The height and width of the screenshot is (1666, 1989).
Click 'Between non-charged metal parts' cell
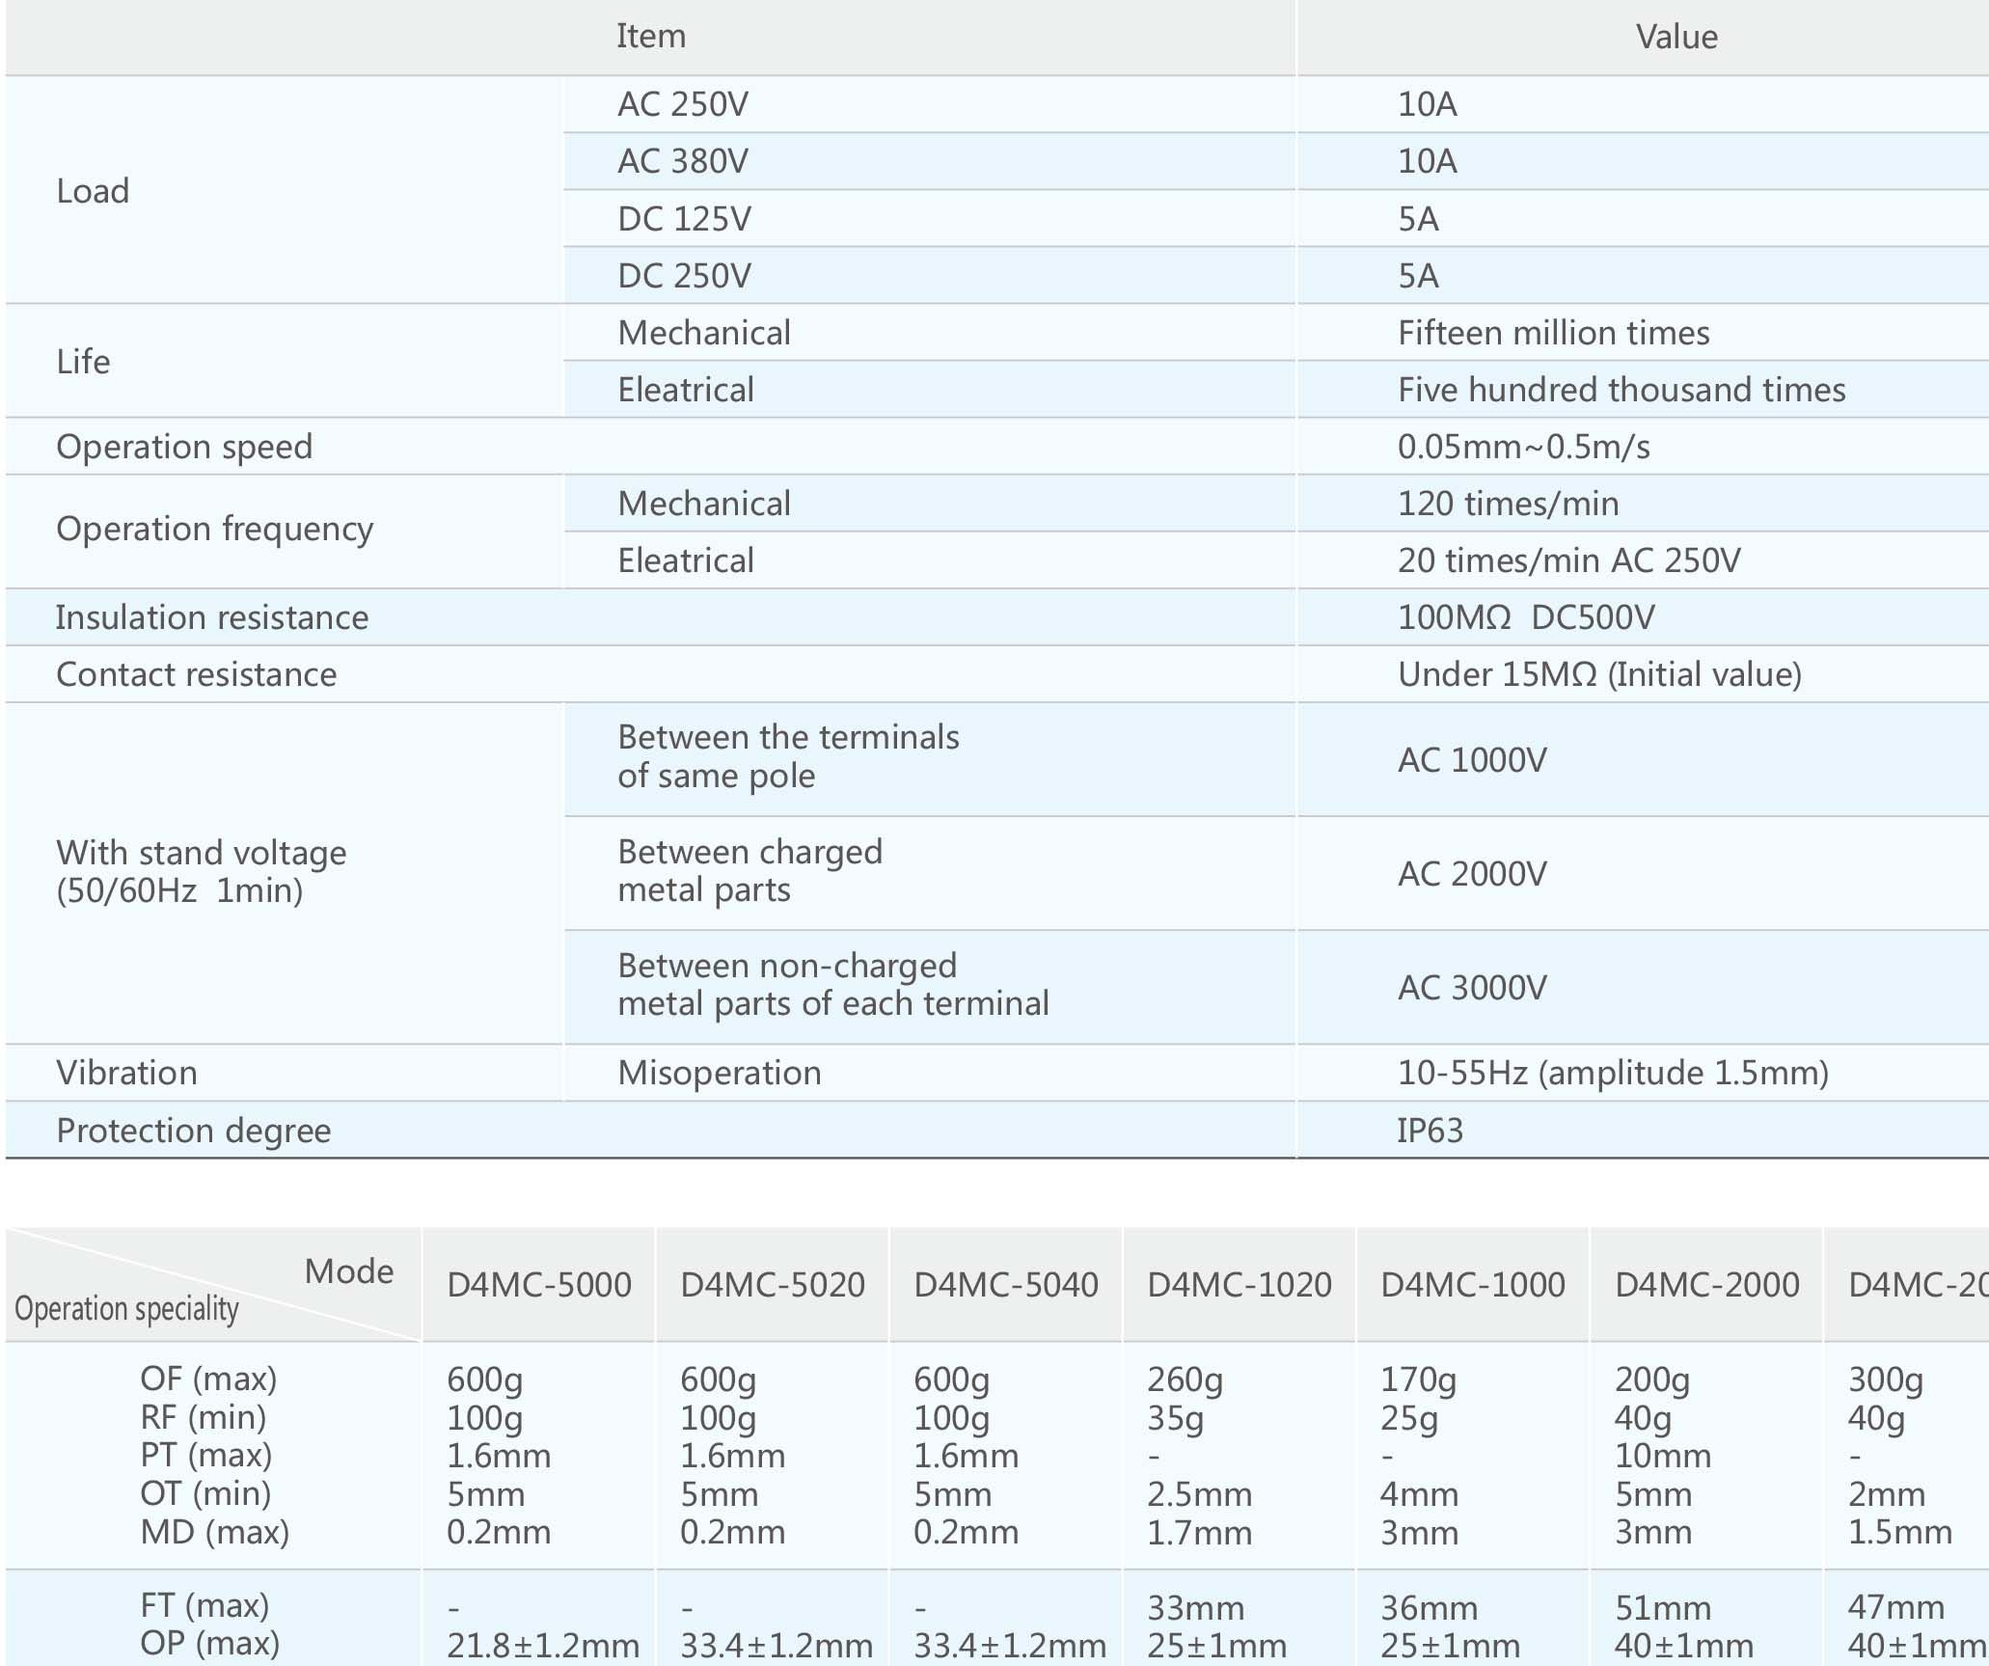pyautogui.click(x=833, y=984)
